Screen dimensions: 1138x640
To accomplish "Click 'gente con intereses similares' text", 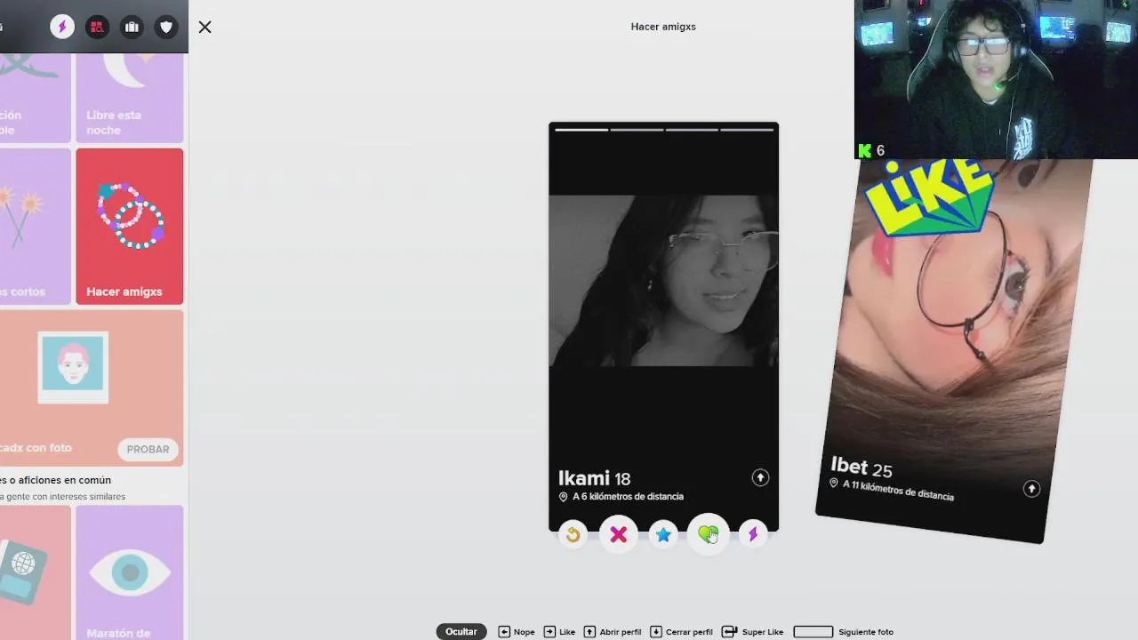I will click(x=68, y=497).
